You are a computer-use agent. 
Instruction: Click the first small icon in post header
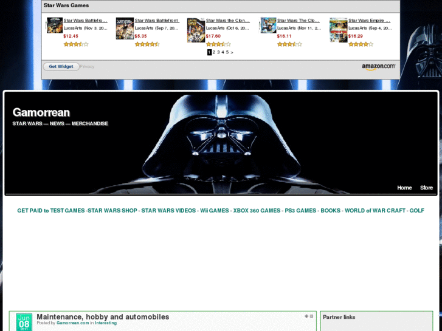306,316
